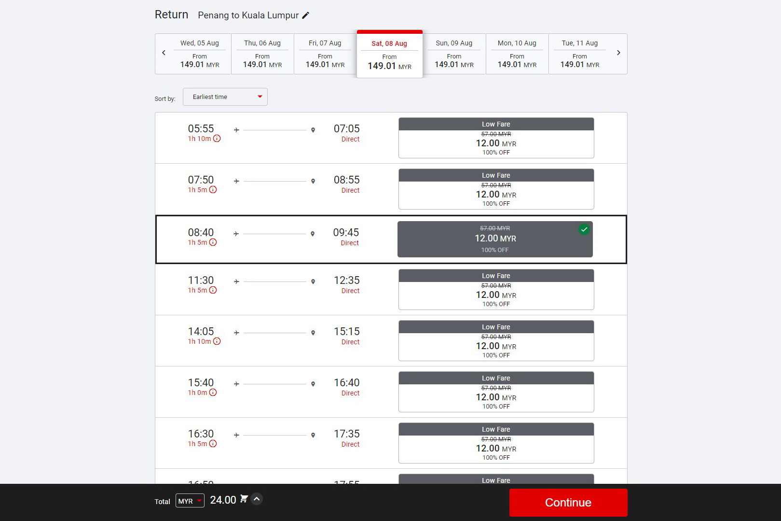Click the pencil icon to edit the route
The image size is (781, 521).
click(x=305, y=15)
